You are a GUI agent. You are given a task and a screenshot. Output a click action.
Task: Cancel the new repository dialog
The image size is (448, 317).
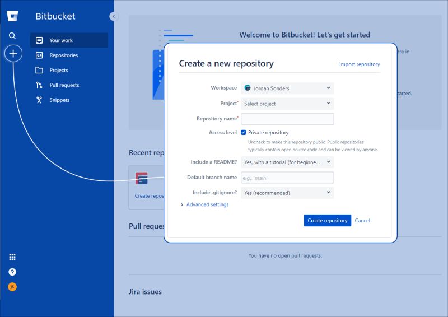click(362, 220)
